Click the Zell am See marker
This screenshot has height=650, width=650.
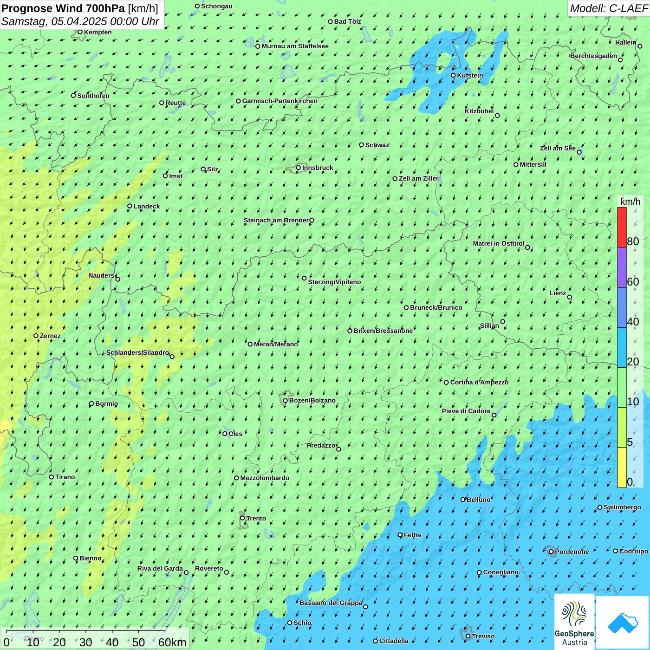click(x=579, y=152)
